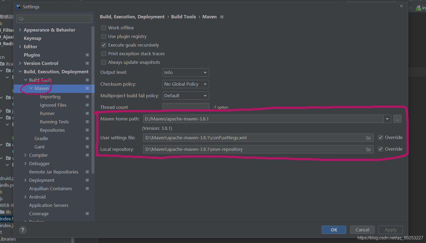Select Application Servers settings

(49, 205)
